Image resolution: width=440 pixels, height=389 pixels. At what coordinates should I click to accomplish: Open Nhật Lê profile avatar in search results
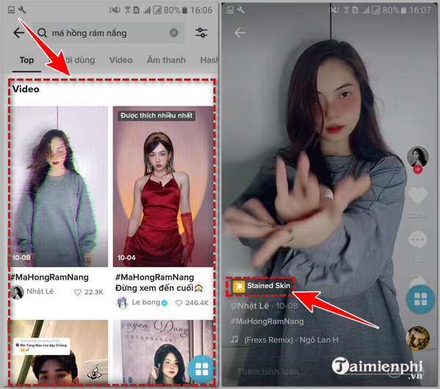tap(18, 292)
